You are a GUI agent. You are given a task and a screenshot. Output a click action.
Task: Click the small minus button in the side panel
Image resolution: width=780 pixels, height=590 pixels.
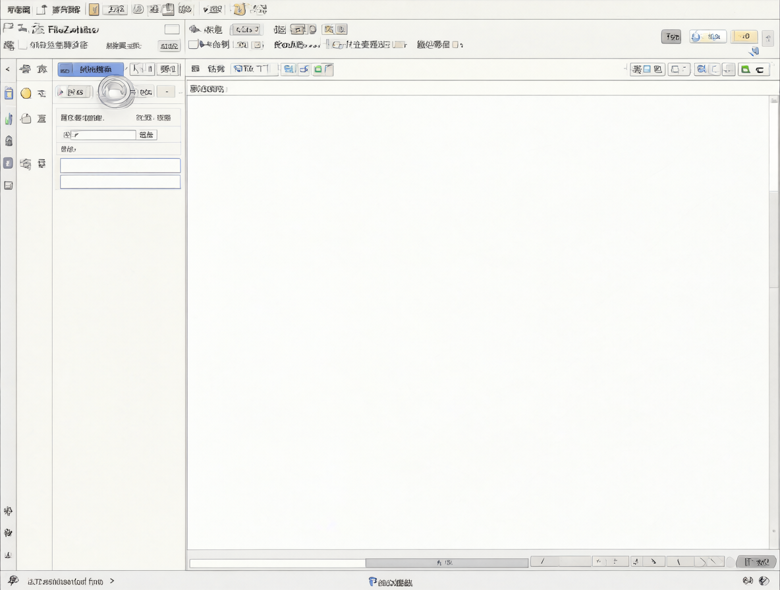[x=167, y=92]
